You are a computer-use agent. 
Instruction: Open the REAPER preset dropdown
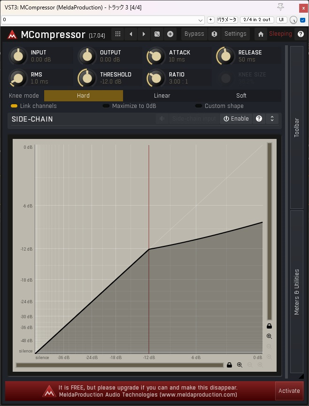click(x=201, y=20)
